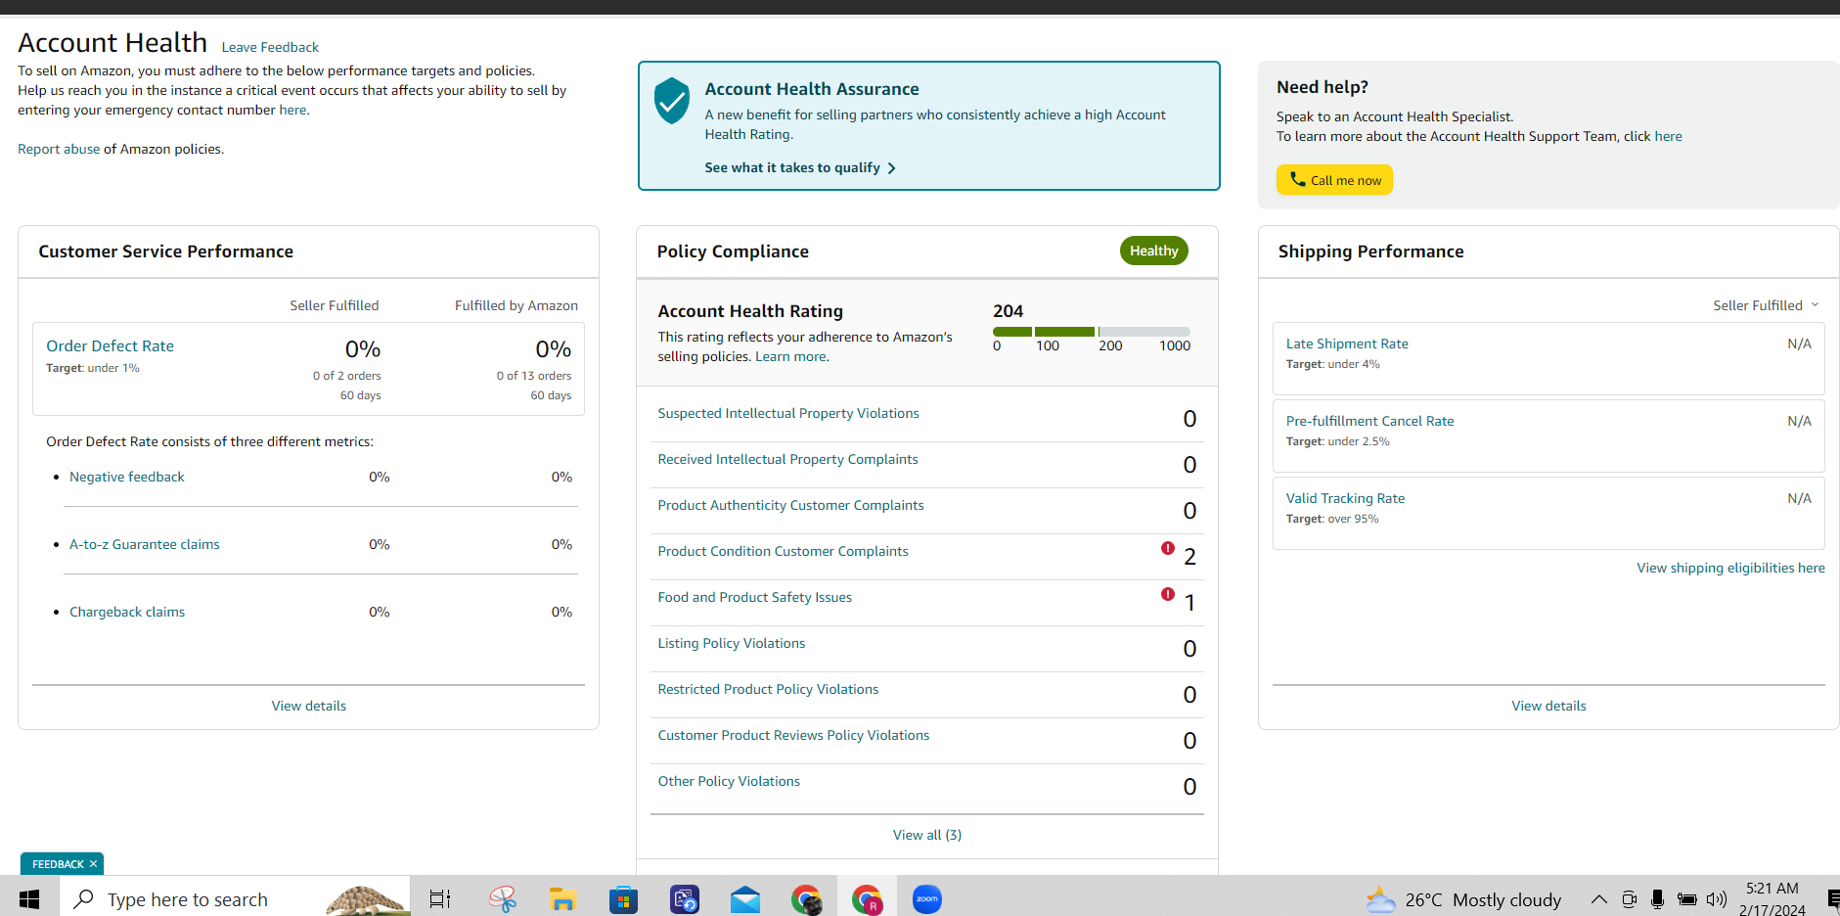
Task: View details for Shipping Performance
Action: click(x=1548, y=706)
